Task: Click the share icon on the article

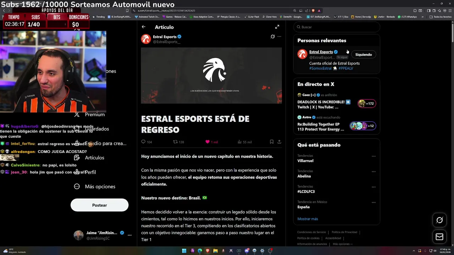Action: [x=279, y=142]
